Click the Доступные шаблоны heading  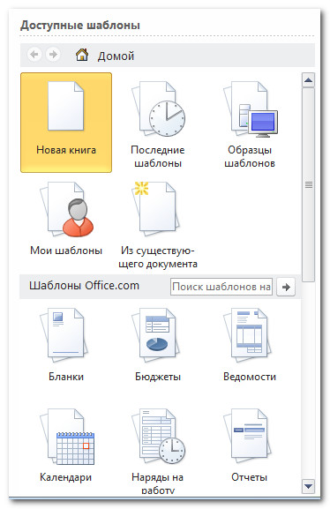tap(80, 26)
